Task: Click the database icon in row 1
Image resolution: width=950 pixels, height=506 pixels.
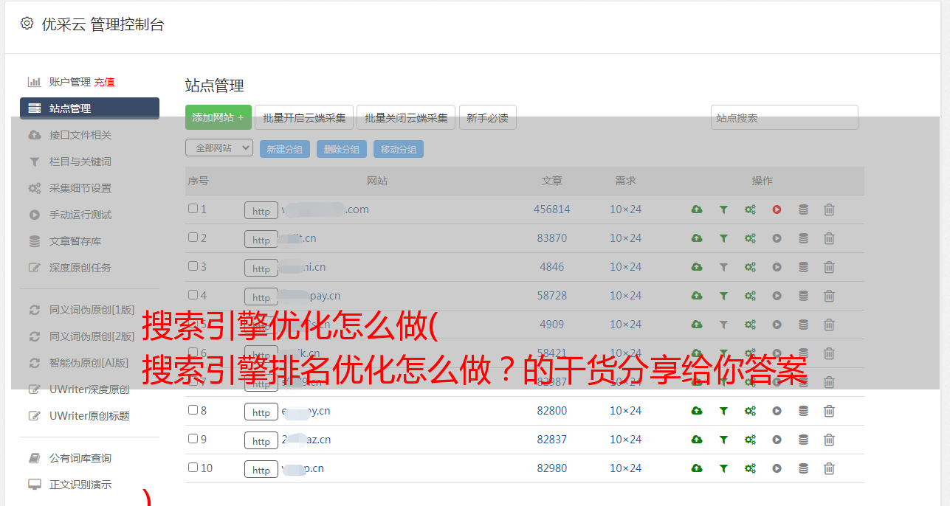Action: [803, 209]
